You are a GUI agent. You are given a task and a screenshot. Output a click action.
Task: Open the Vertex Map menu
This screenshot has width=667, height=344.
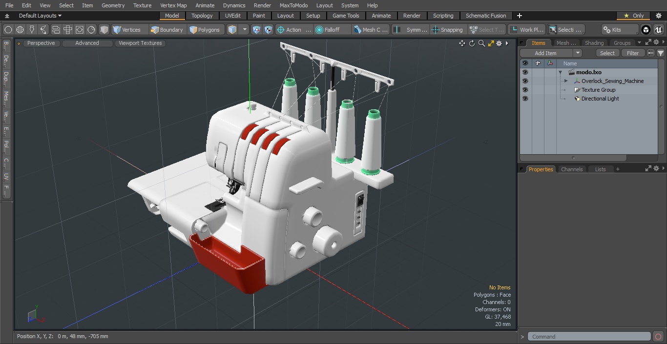173,5
